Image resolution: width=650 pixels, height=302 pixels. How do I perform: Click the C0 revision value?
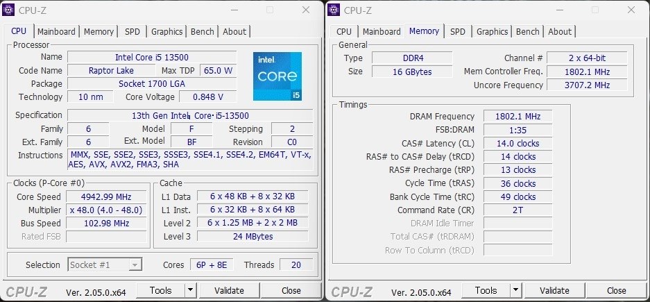pyautogui.click(x=292, y=142)
